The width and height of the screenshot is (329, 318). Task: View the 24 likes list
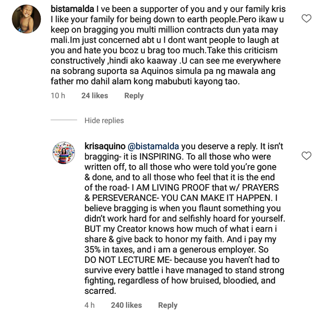point(94,95)
